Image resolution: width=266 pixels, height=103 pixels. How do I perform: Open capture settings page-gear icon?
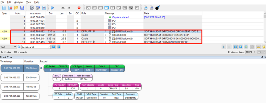[44, 8]
